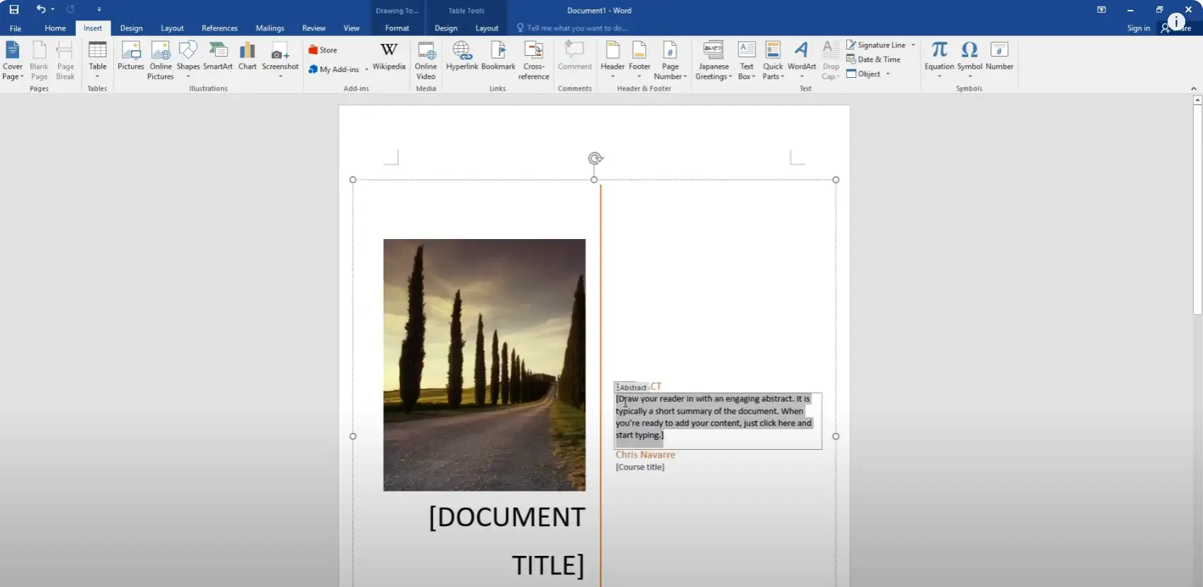This screenshot has height=587, width=1203.
Task: Insert WordArt text
Action: click(802, 57)
